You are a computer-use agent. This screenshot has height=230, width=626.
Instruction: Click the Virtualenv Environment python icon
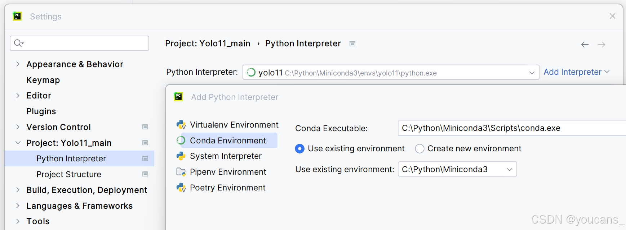pos(181,125)
